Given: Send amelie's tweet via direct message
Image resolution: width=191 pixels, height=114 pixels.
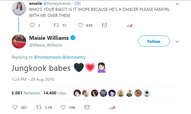Looking at the screenshot, I should tap(105, 25).
